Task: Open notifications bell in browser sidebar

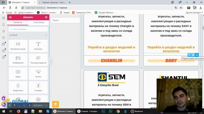Action: (x=4, y=25)
